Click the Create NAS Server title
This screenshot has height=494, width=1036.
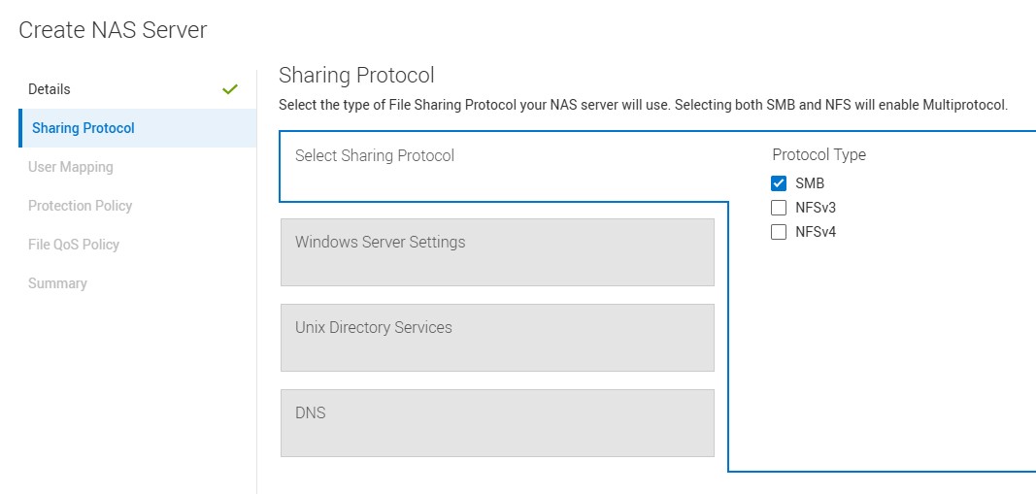(x=113, y=30)
